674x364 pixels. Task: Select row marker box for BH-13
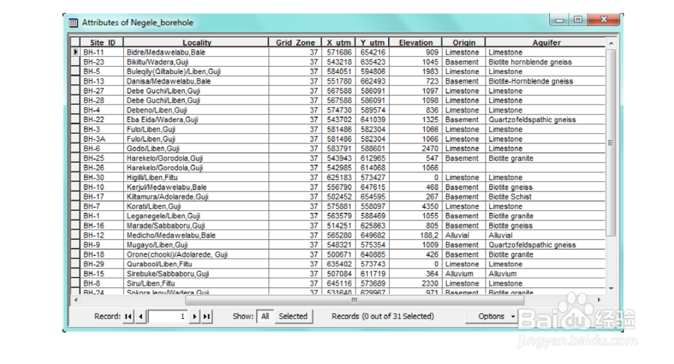click(75, 81)
